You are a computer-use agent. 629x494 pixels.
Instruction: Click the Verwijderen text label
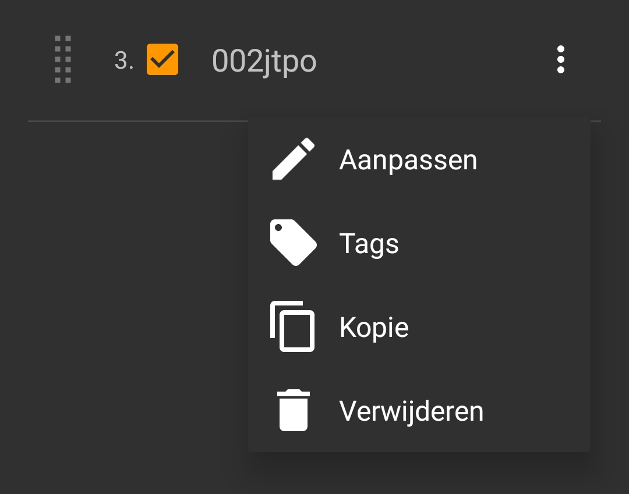(x=411, y=411)
